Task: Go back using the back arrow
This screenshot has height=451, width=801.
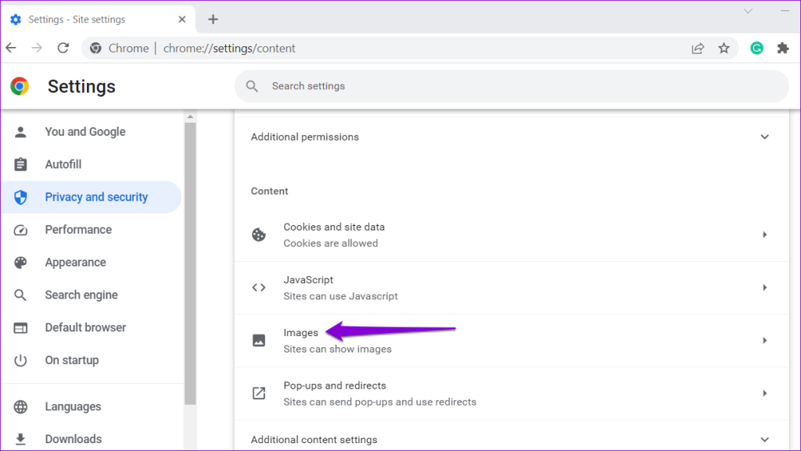Action: point(11,48)
